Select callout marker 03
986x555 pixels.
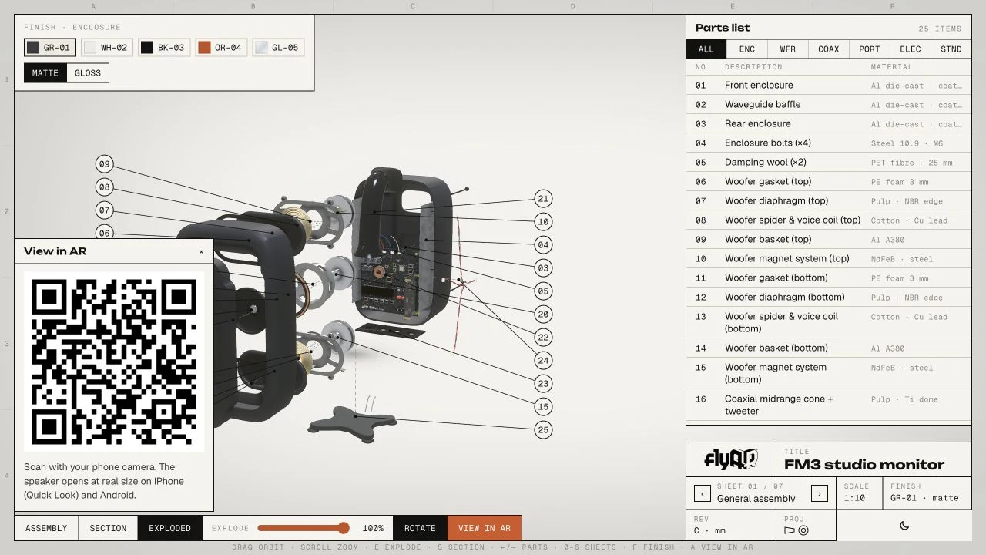(543, 268)
